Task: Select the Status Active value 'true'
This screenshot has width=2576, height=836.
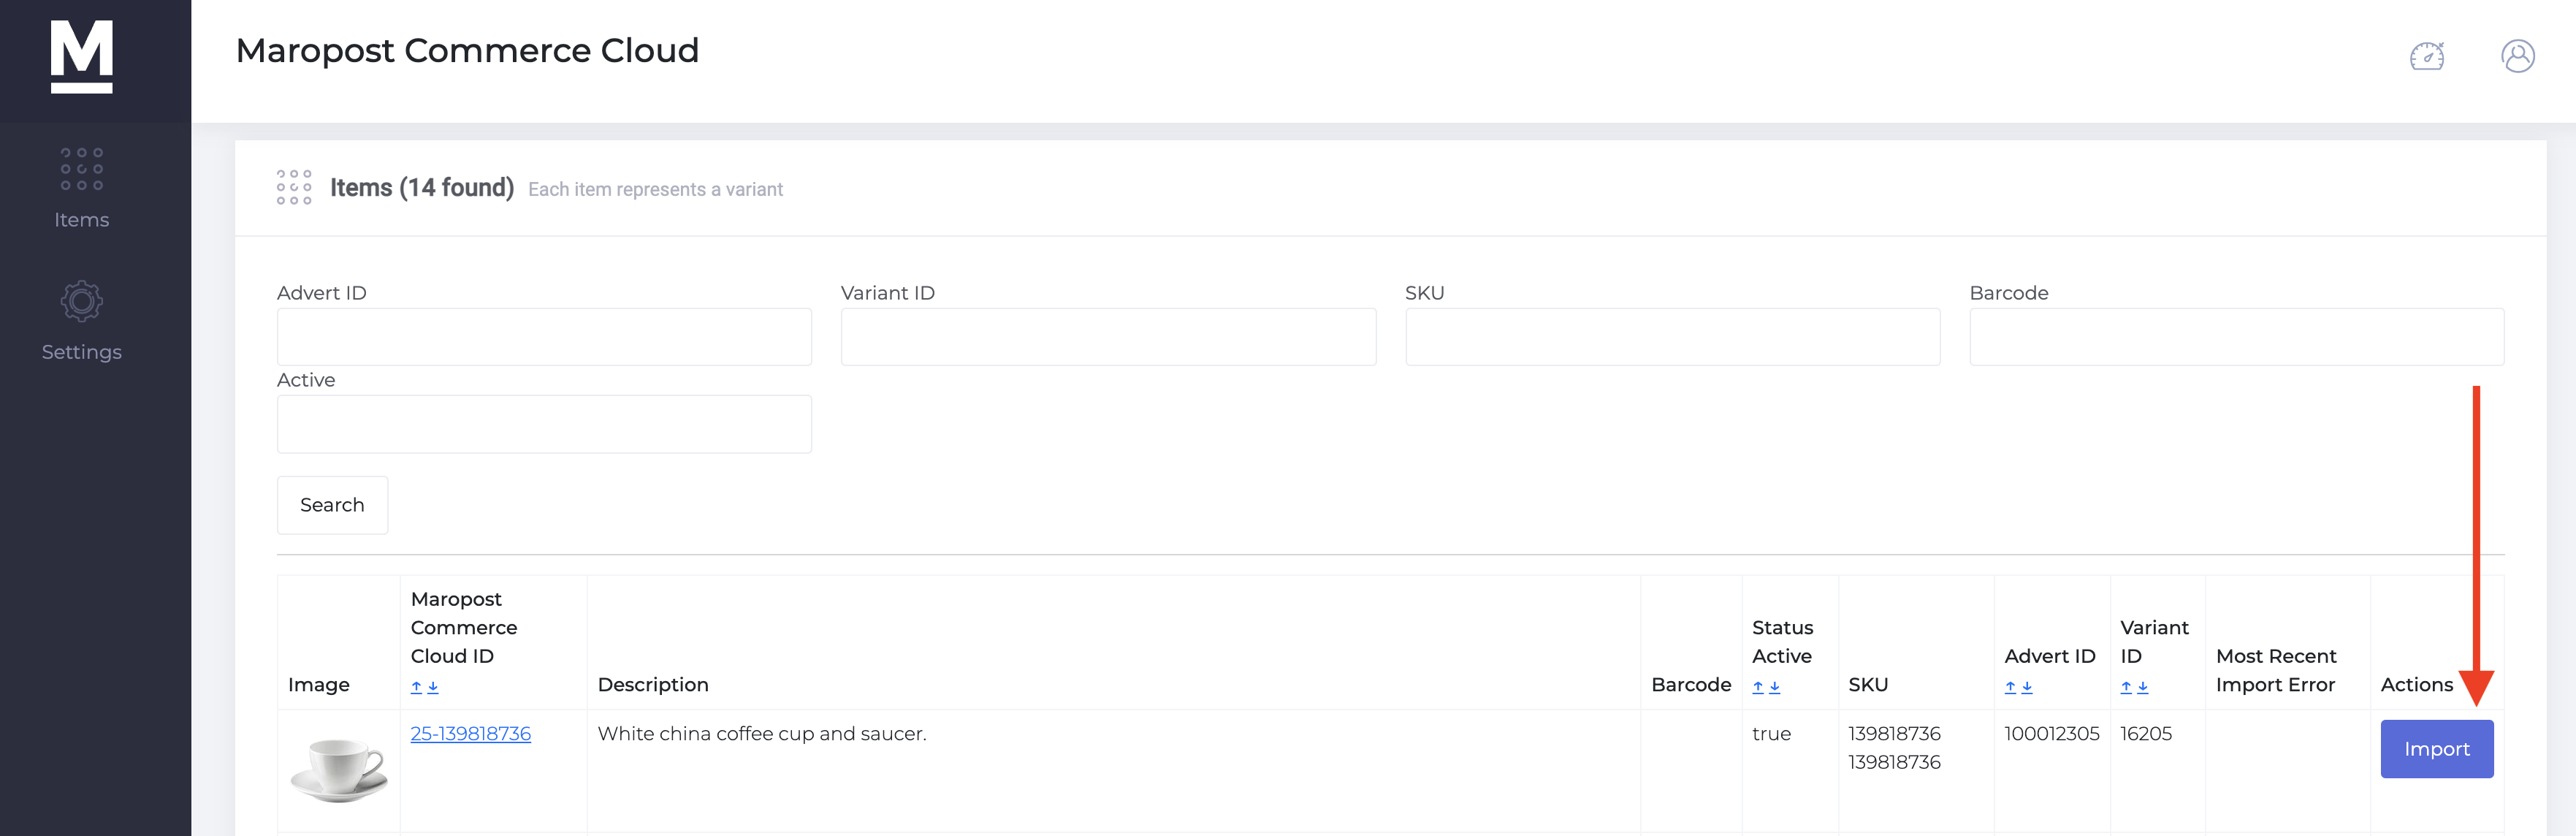Action: tap(1771, 733)
